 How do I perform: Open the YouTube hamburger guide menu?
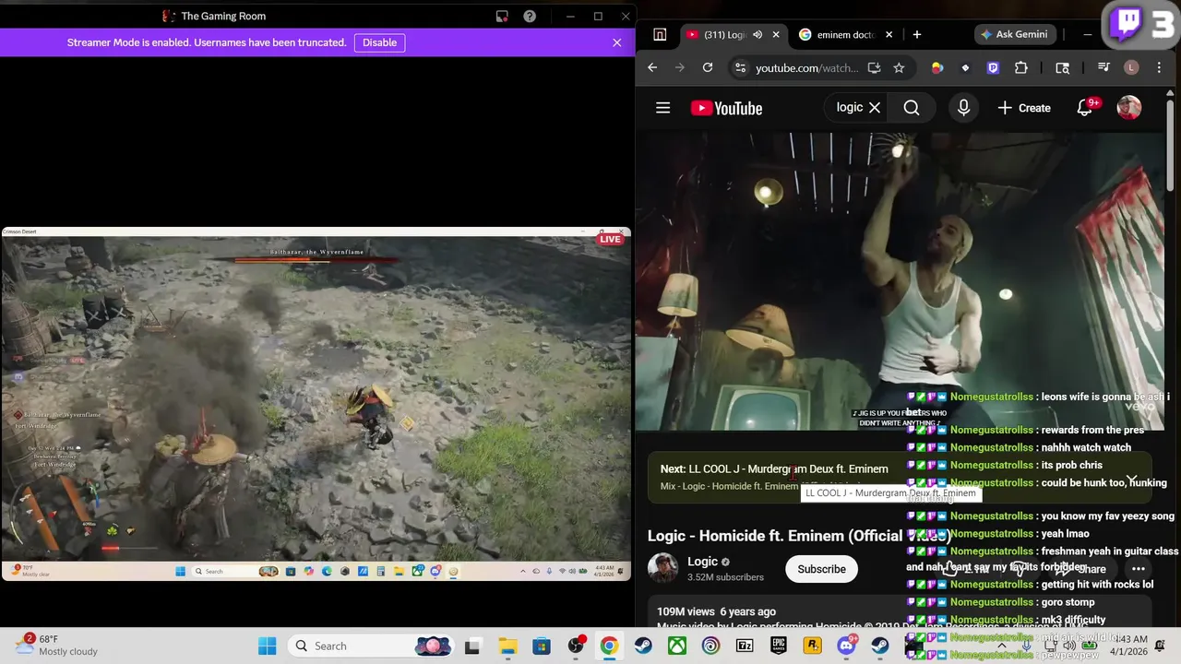[662, 108]
